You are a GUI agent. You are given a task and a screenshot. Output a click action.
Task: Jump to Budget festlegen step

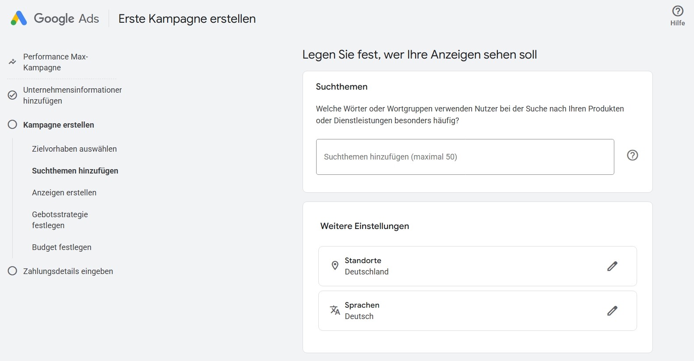pos(62,247)
